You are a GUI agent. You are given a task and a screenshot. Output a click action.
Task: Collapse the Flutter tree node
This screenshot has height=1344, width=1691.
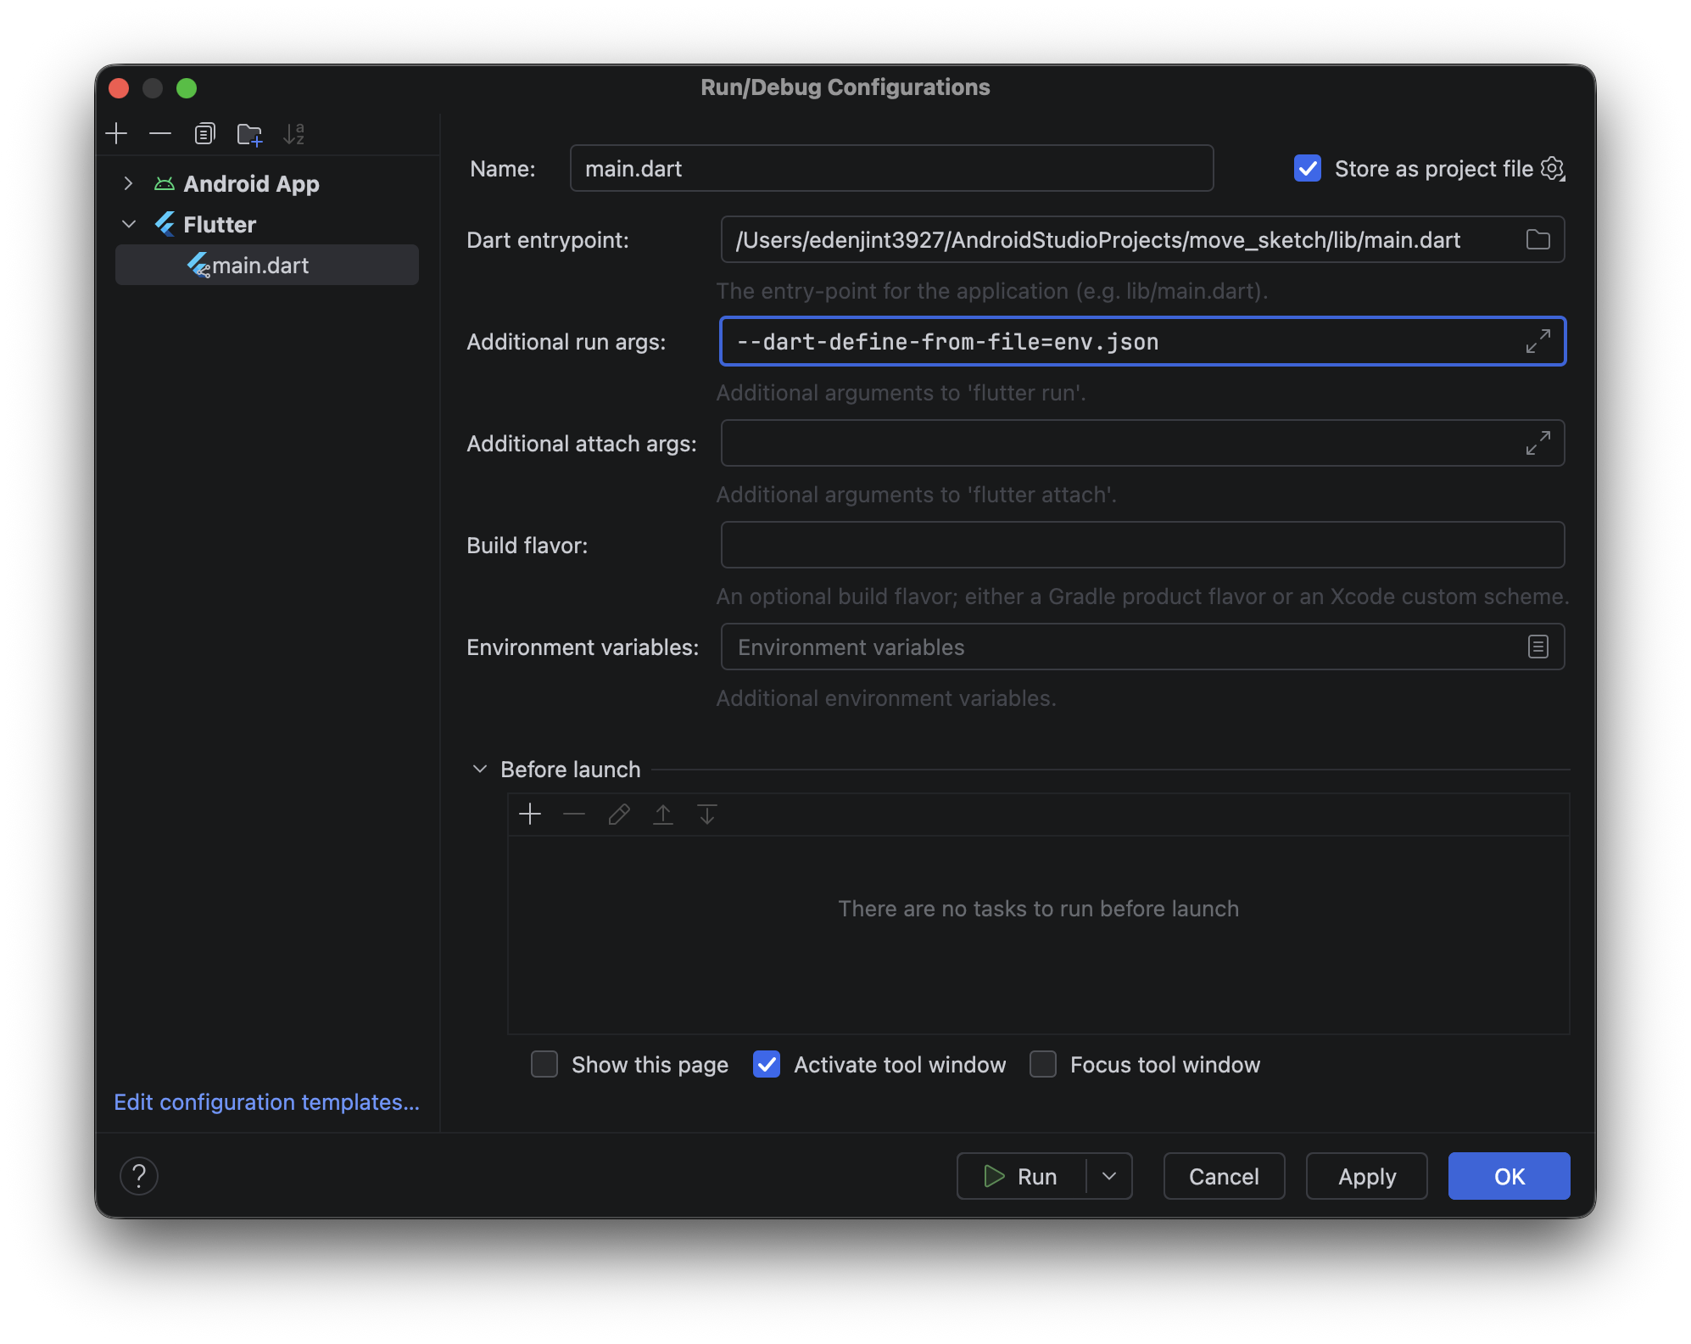(x=129, y=224)
